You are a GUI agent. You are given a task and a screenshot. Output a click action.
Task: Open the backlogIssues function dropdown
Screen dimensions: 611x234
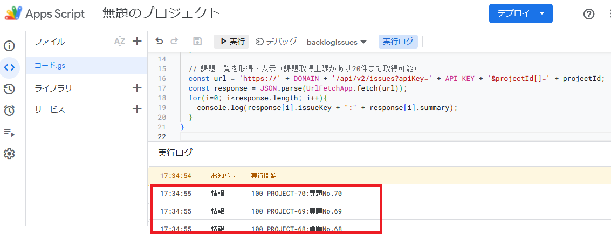(337, 42)
